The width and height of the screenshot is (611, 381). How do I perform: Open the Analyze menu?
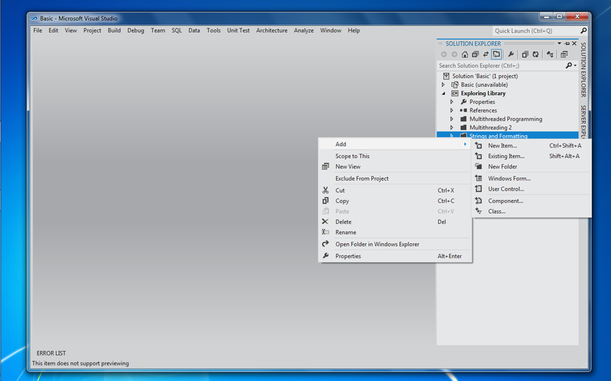[x=304, y=30]
